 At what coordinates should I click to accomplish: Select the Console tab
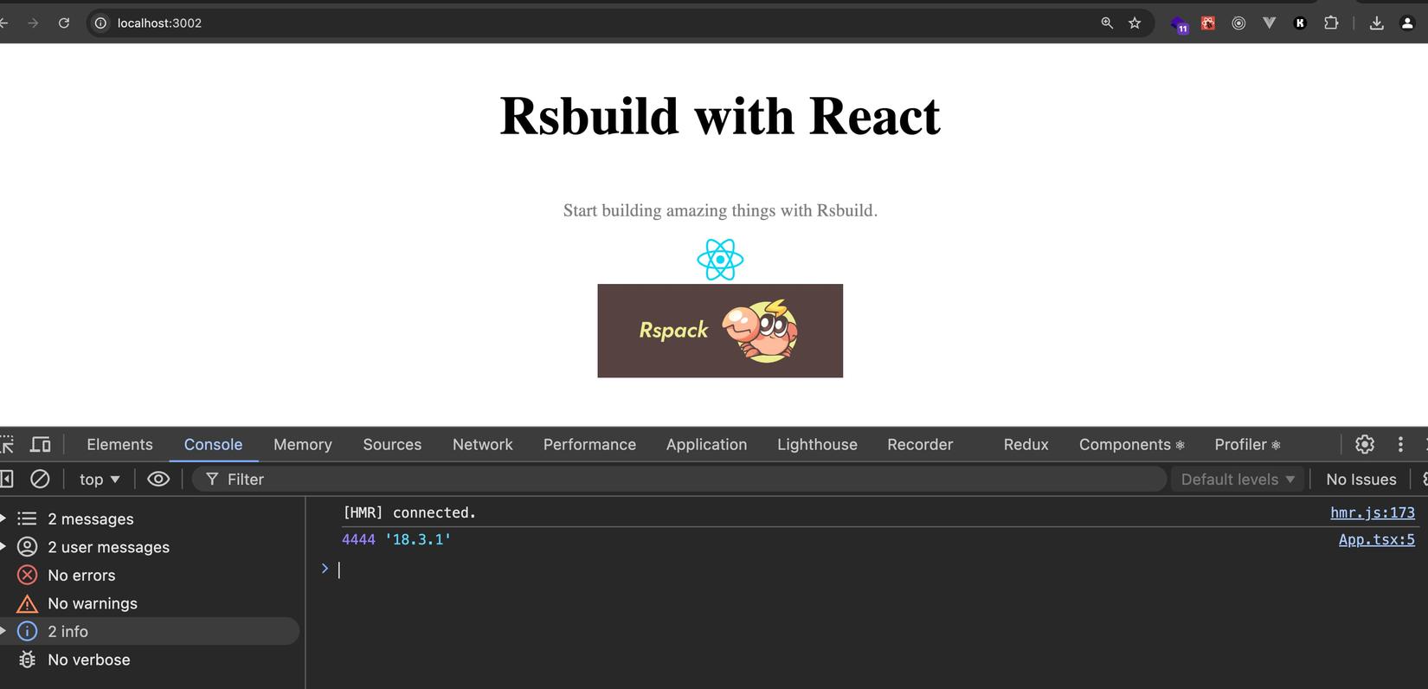[x=213, y=444]
